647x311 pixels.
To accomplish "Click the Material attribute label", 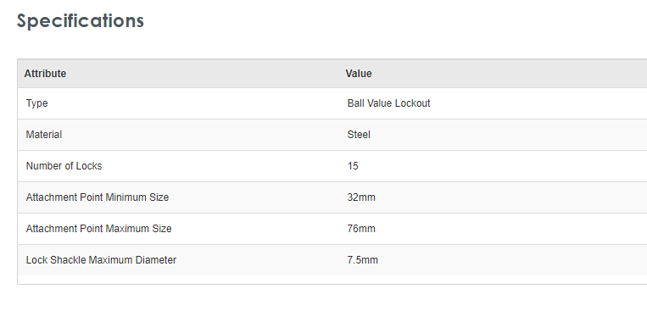I will [x=44, y=135].
